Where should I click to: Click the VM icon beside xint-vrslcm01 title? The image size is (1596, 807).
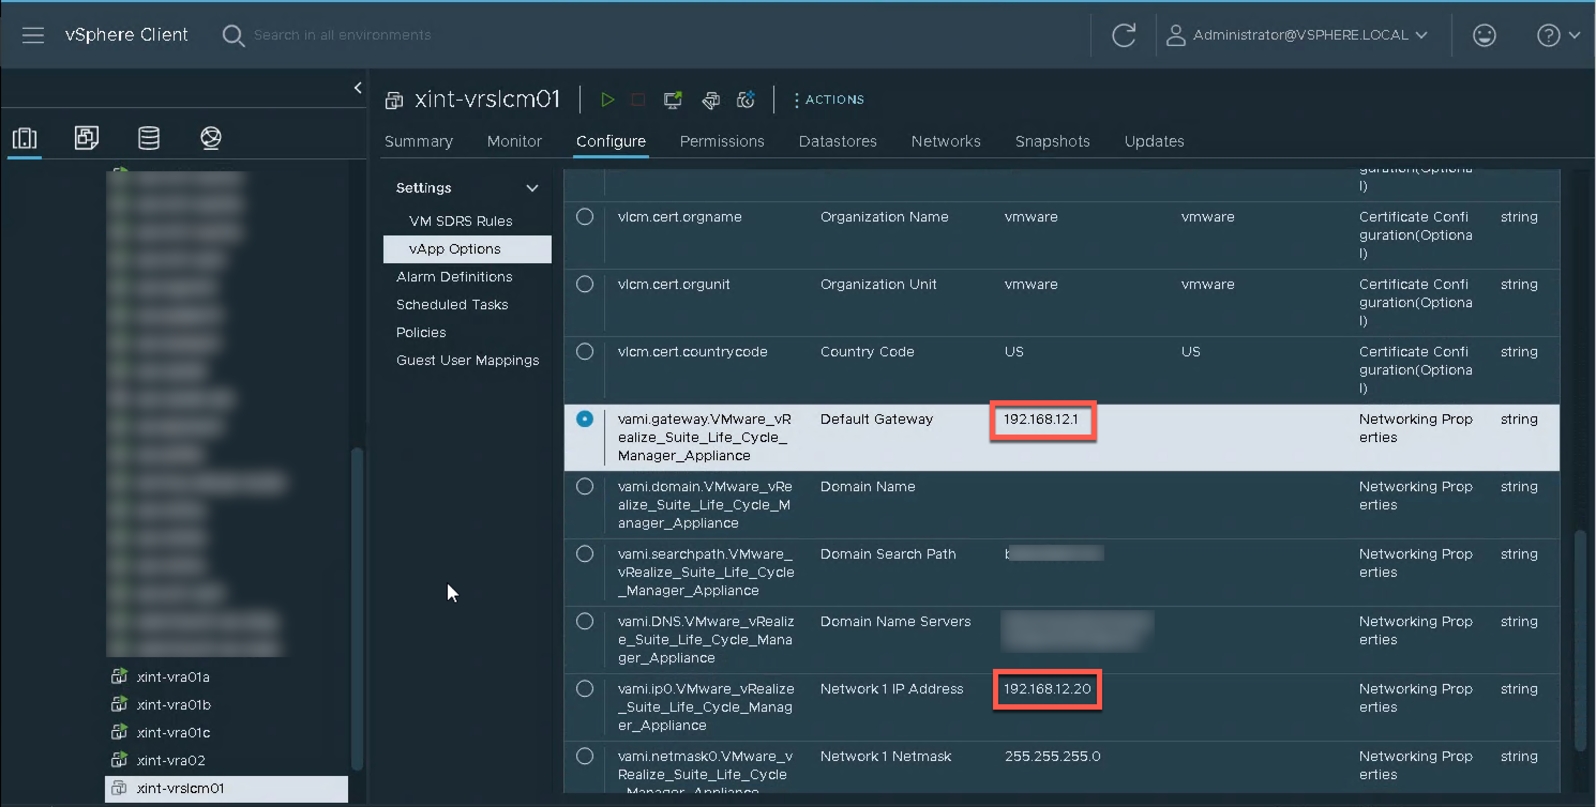tap(394, 100)
